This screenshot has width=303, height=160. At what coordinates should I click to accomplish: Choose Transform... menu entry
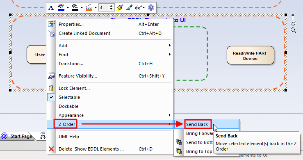pos(109,64)
